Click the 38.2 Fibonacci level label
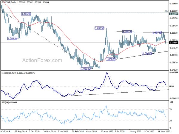The width and height of the screenshot is (179, 134). (x=166, y=11)
